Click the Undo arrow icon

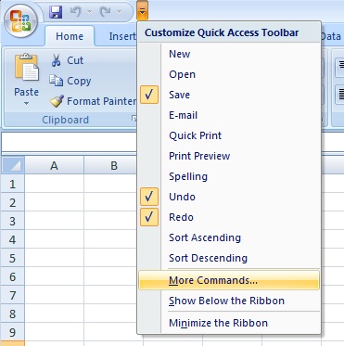coord(76,12)
